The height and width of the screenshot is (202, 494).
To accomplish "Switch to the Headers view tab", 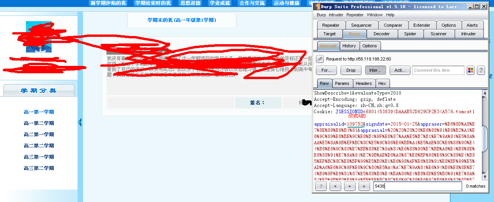I will point(364,83).
